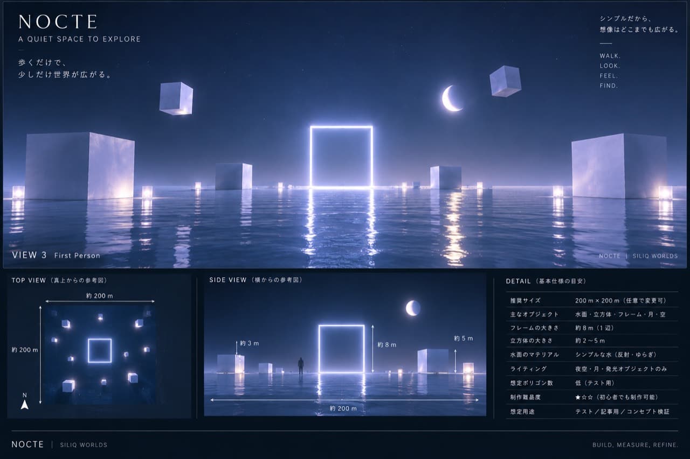Click "NOCTE" in the page footer
The width and height of the screenshot is (690, 459).
tap(27, 444)
